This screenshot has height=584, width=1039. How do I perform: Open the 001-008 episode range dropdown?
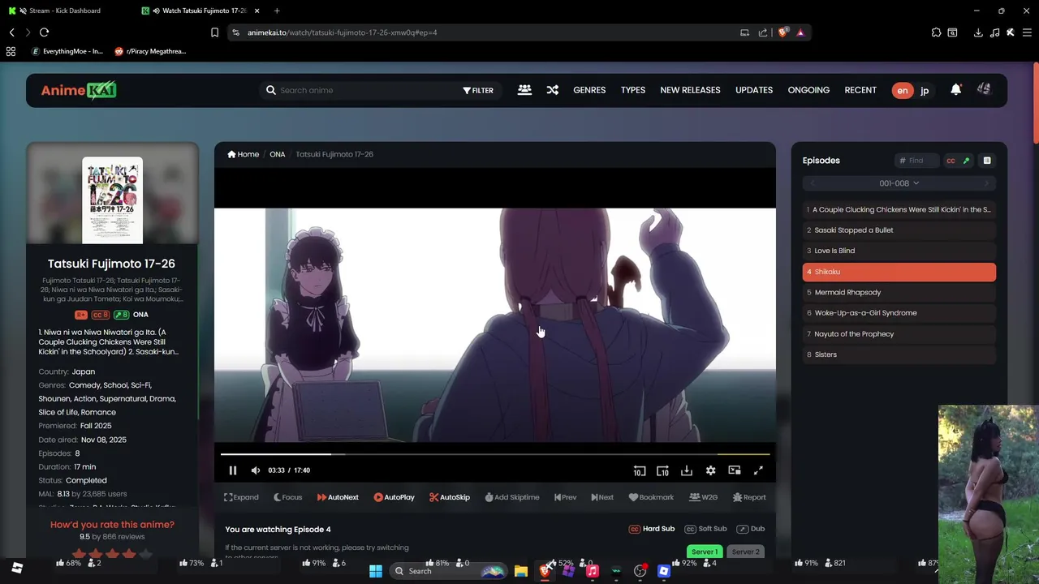pyautogui.click(x=899, y=183)
